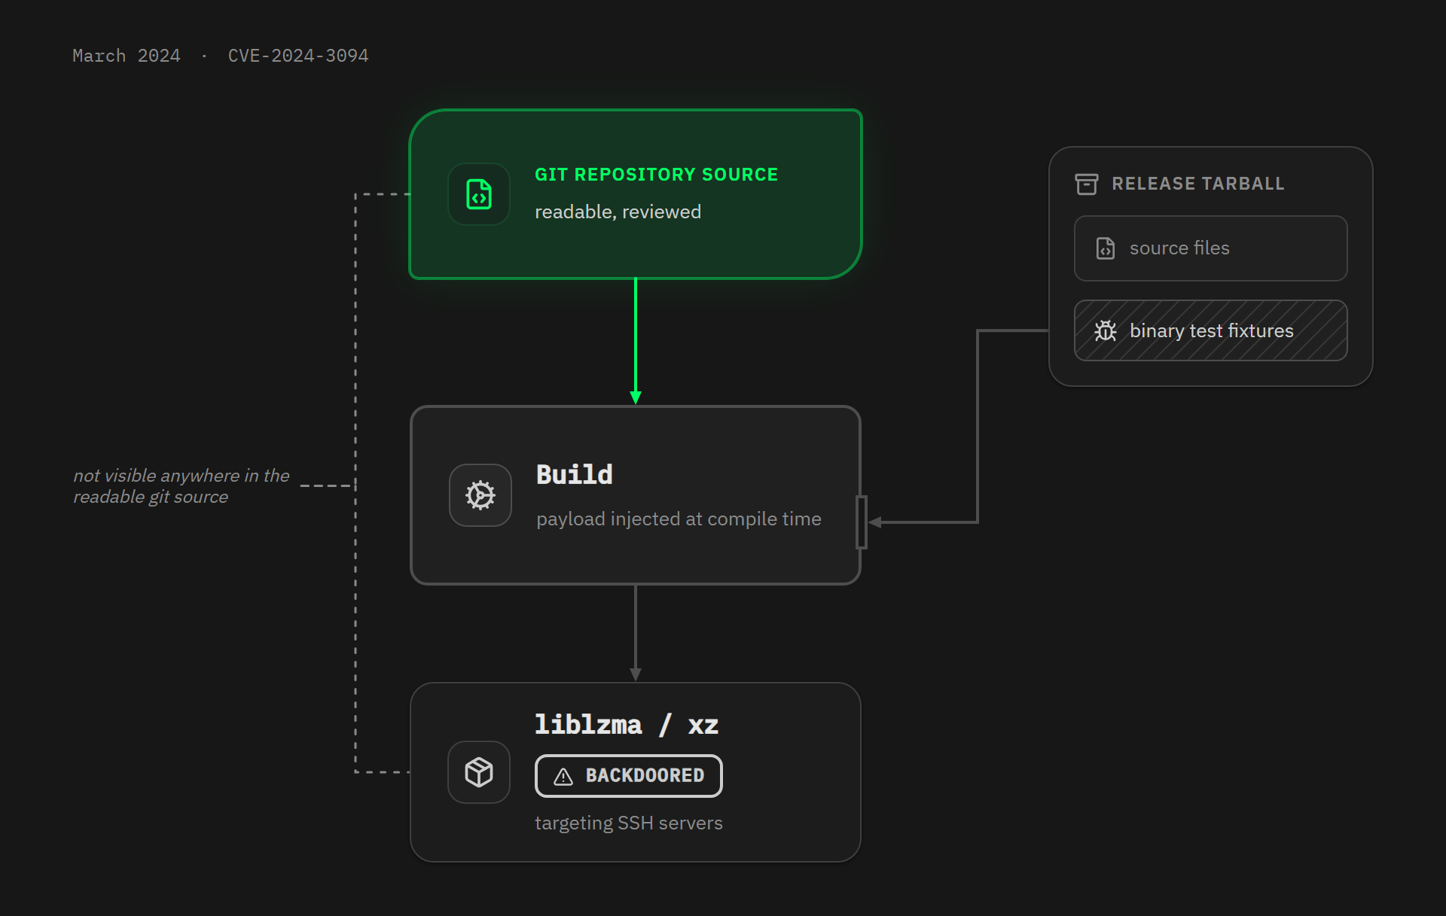Click the Build heading
The image size is (1446, 916).
tap(574, 475)
